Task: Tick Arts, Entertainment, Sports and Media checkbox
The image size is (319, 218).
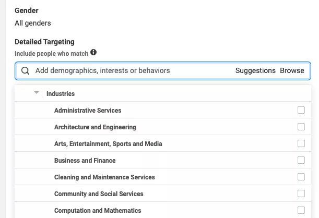Action: (x=301, y=143)
